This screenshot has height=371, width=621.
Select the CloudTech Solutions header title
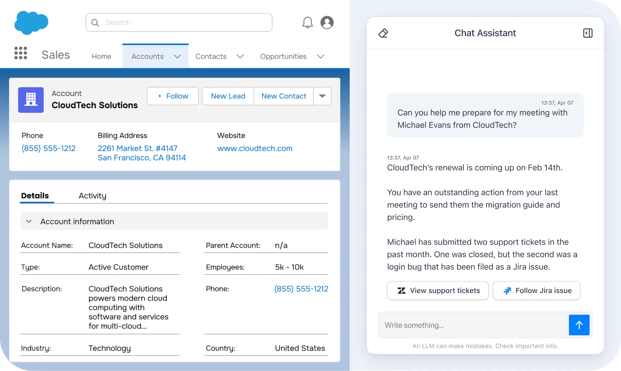[95, 105]
